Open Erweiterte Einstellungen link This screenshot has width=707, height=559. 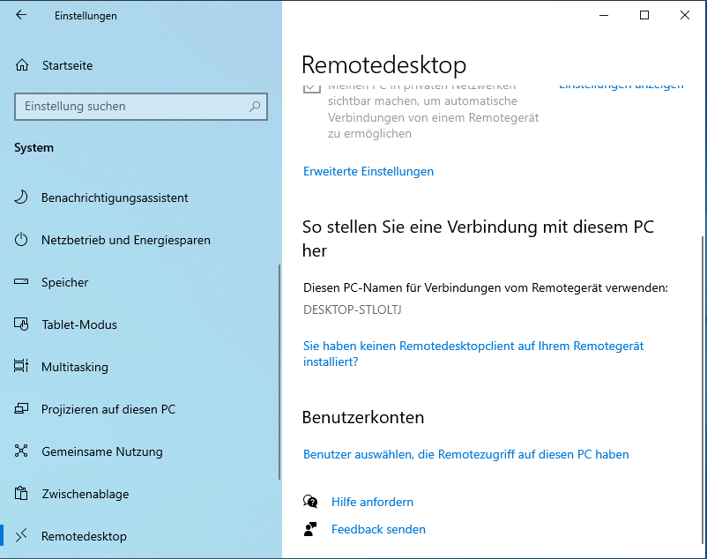(368, 171)
